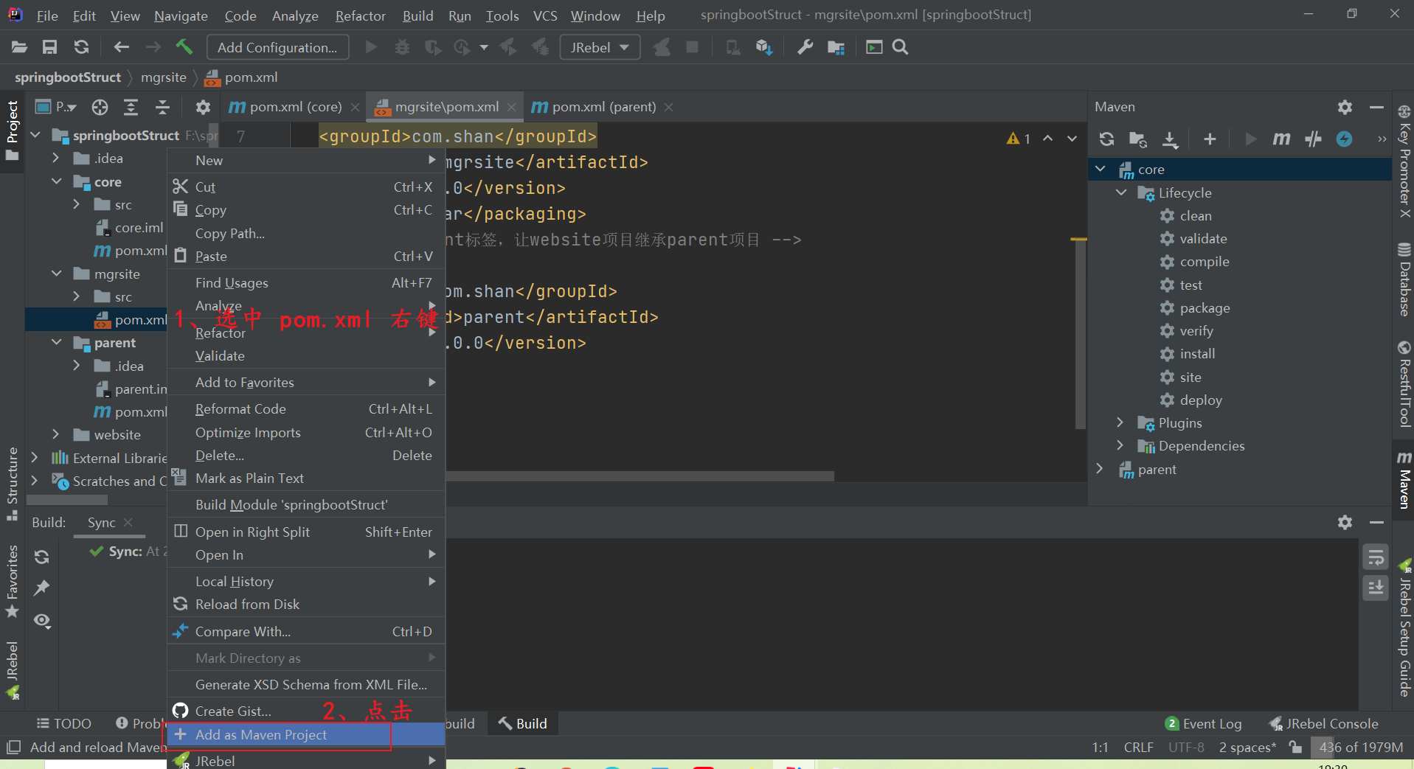Viewport: 1414px width, 769px height.
Task: Open Maven panel settings gear
Action: (x=1345, y=107)
